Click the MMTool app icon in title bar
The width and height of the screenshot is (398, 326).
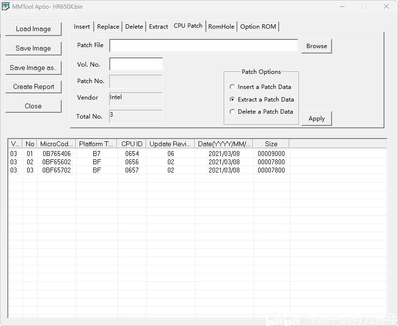tap(6, 6)
